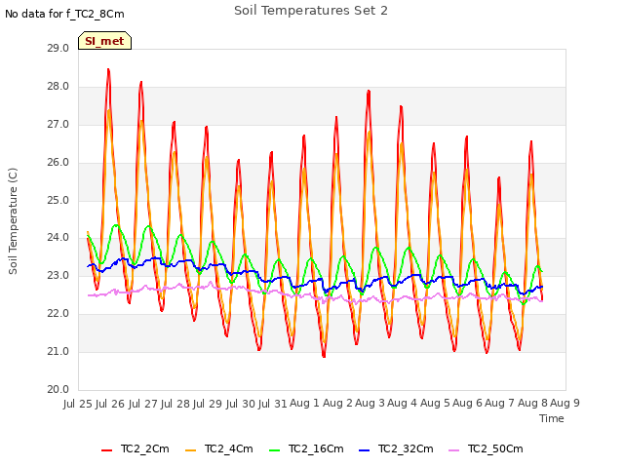Viewport: 624px width, 468px height.
Task: Click the SI_met annotation label
Action: click(104, 41)
